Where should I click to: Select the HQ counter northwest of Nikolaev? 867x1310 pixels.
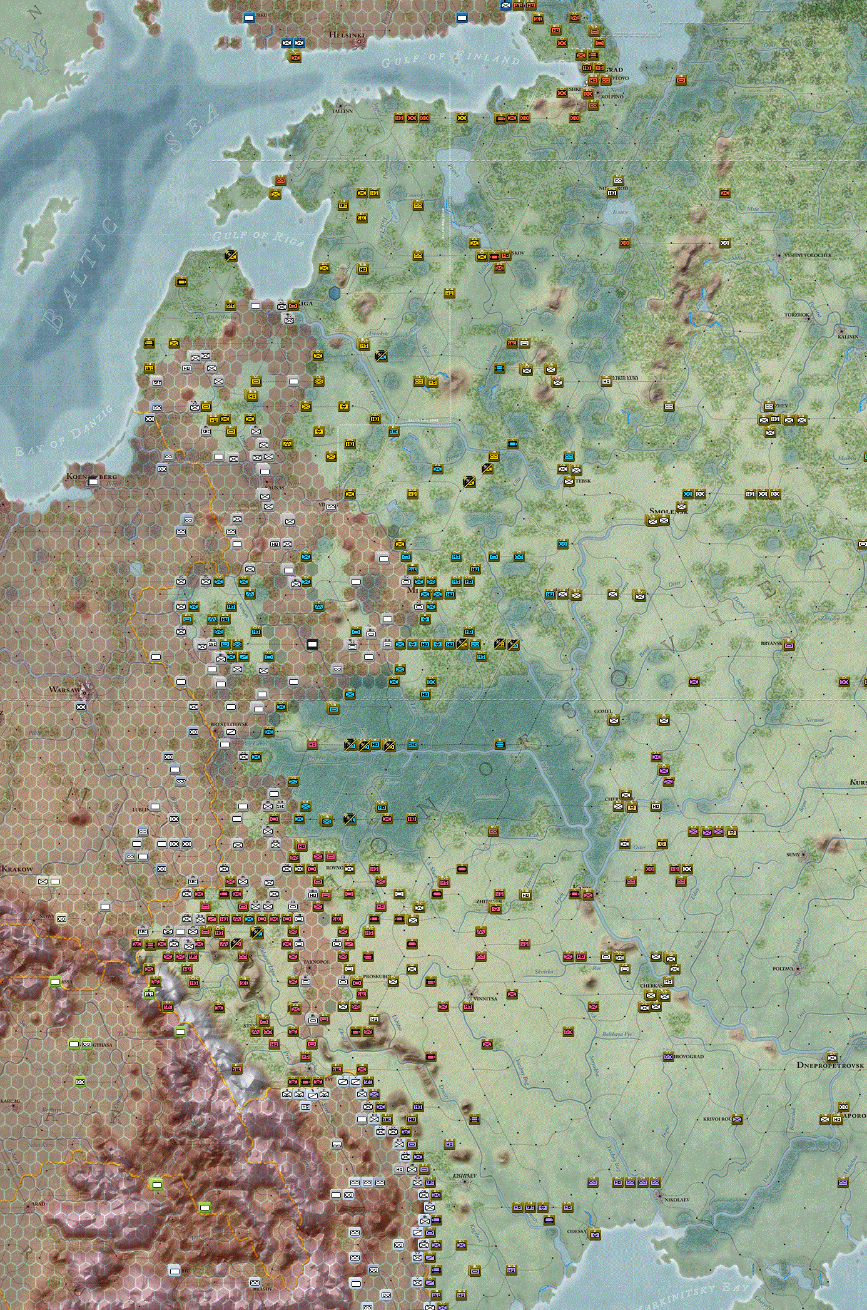(x=617, y=1182)
